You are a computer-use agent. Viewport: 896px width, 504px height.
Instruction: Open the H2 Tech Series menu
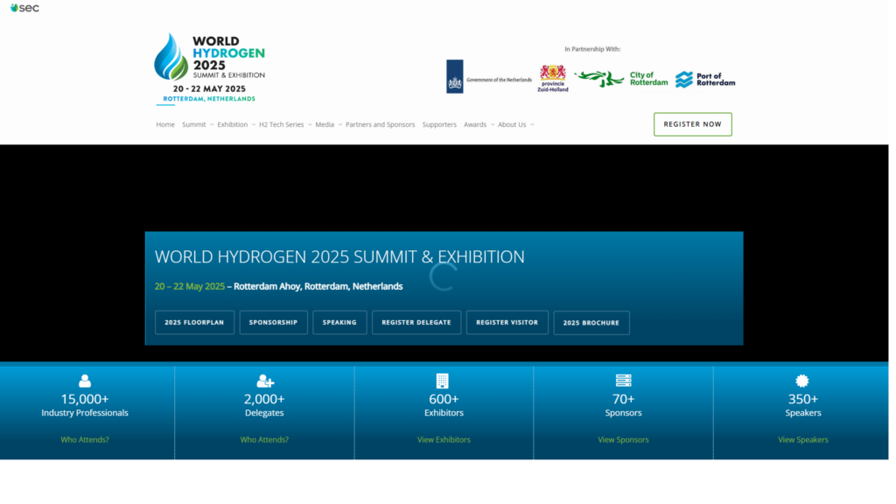click(281, 124)
